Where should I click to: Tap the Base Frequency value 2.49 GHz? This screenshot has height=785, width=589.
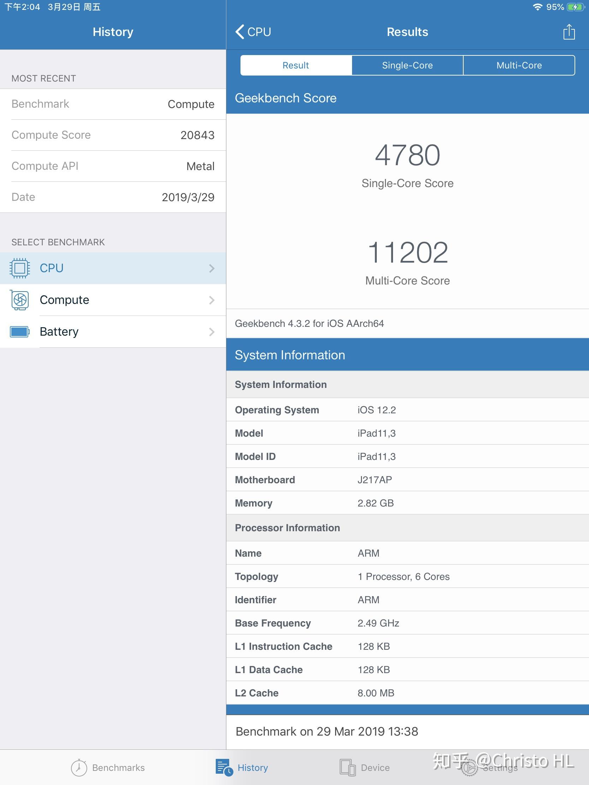click(379, 623)
